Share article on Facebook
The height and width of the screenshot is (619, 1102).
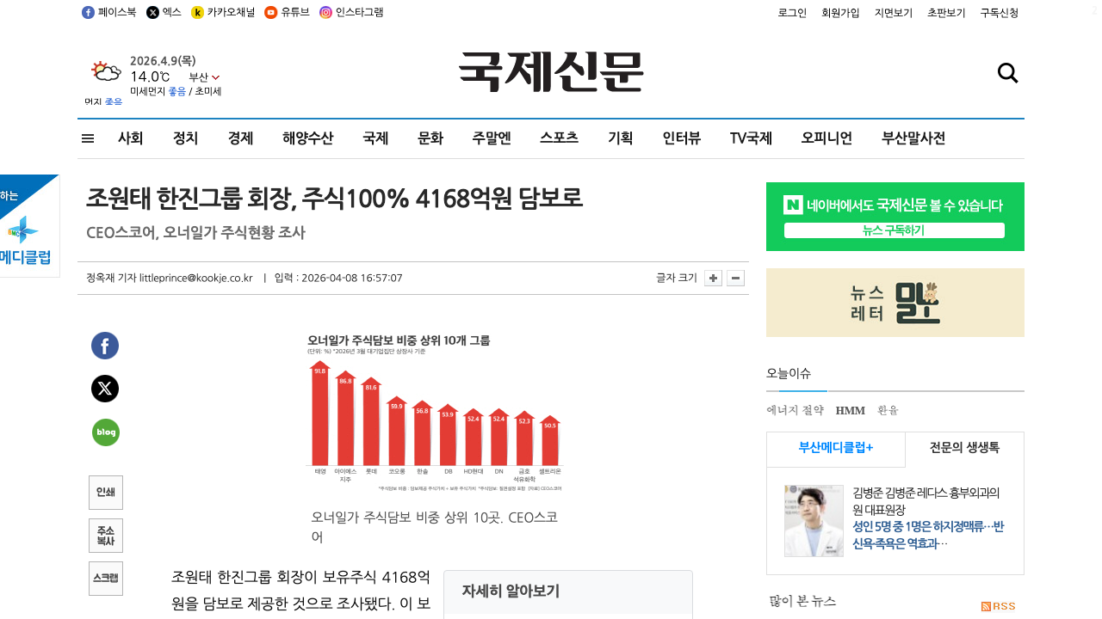coord(105,346)
